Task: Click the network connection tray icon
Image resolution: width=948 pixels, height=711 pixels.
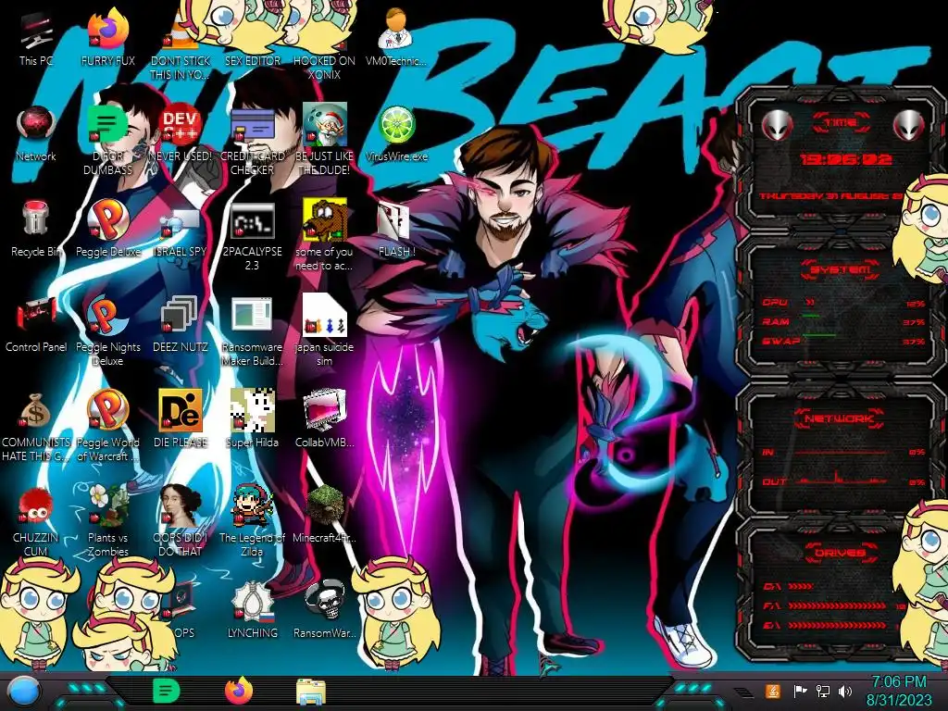Action: [x=822, y=691]
